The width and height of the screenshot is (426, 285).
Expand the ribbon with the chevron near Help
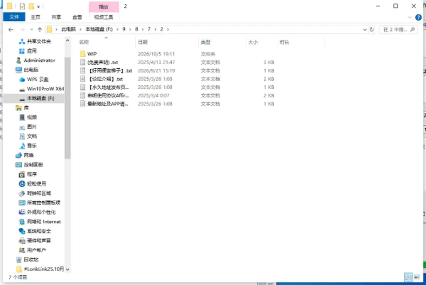[410, 18]
